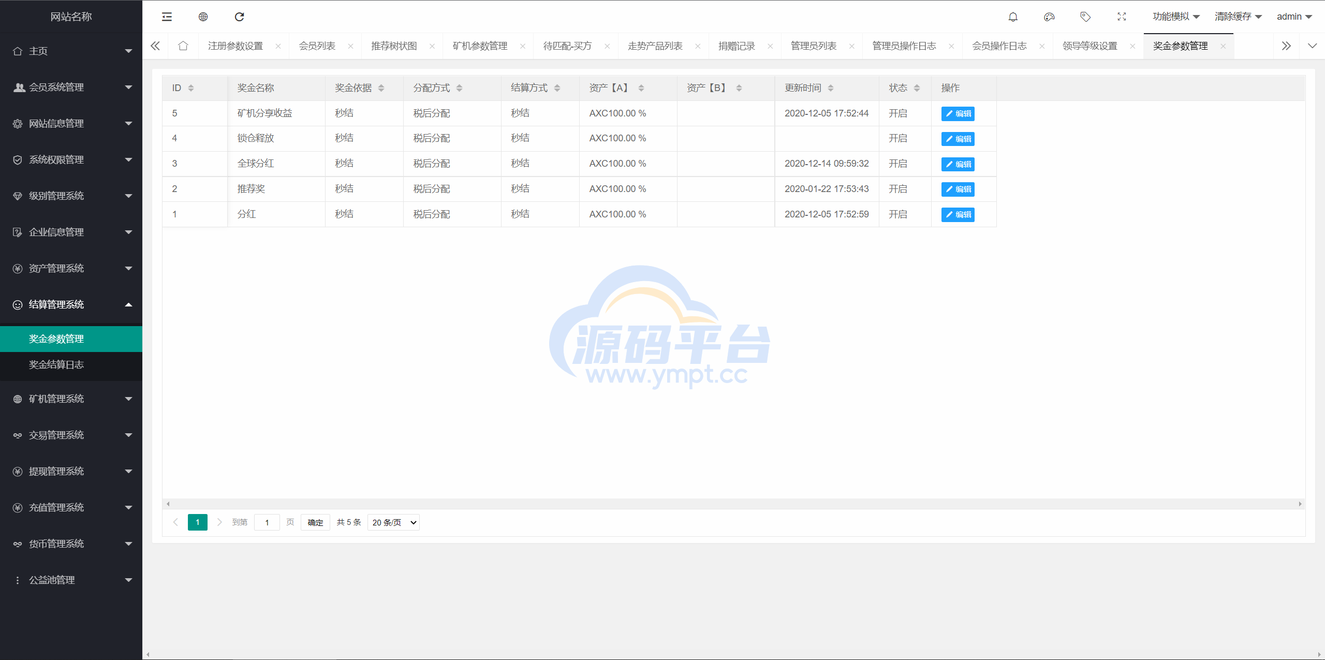The height and width of the screenshot is (660, 1325).
Task: Expand 矿机管理系统 sidebar menu
Action: tap(71, 399)
